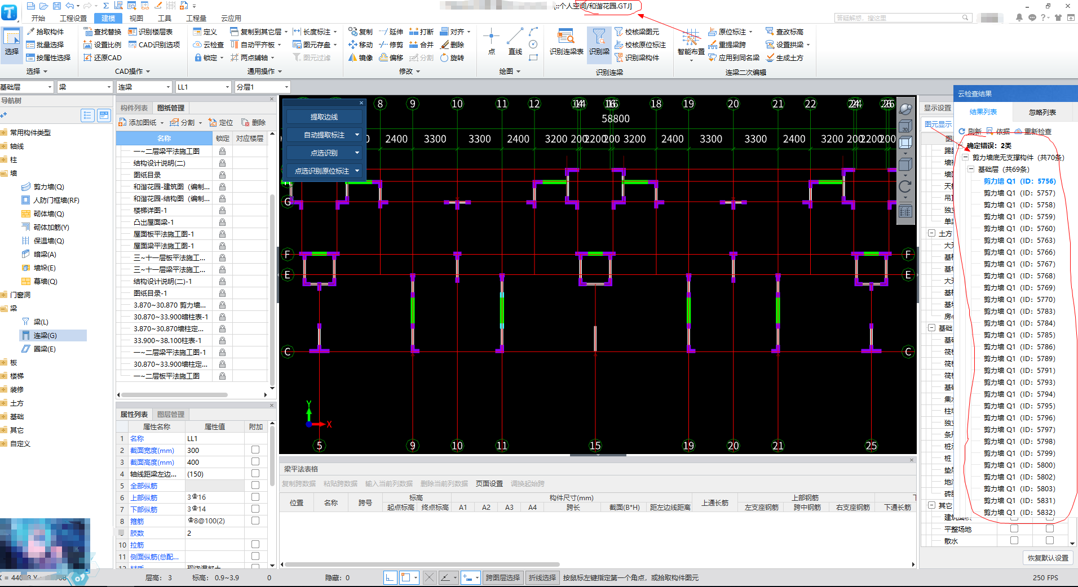Click 刷新 refresh in cloud check results
The width and height of the screenshot is (1078, 587).
[x=970, y=131]
